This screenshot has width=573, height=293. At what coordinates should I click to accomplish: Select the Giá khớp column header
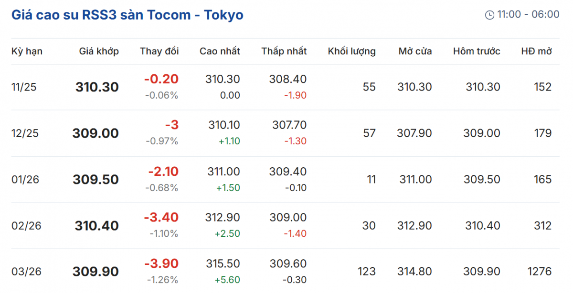(x=99, y=51)
